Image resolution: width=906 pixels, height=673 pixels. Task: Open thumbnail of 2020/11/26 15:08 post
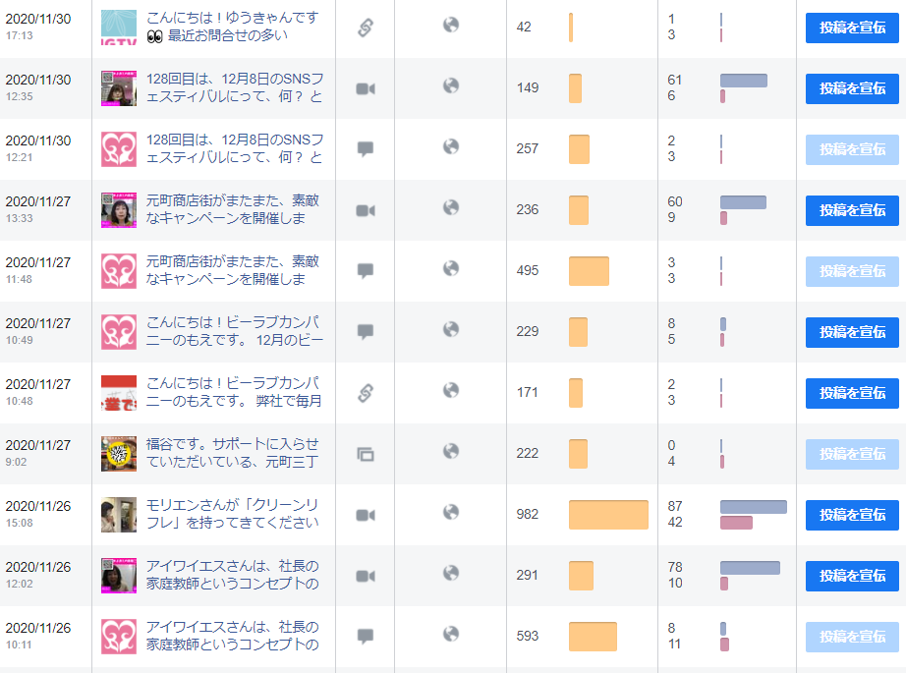[119, 515]
